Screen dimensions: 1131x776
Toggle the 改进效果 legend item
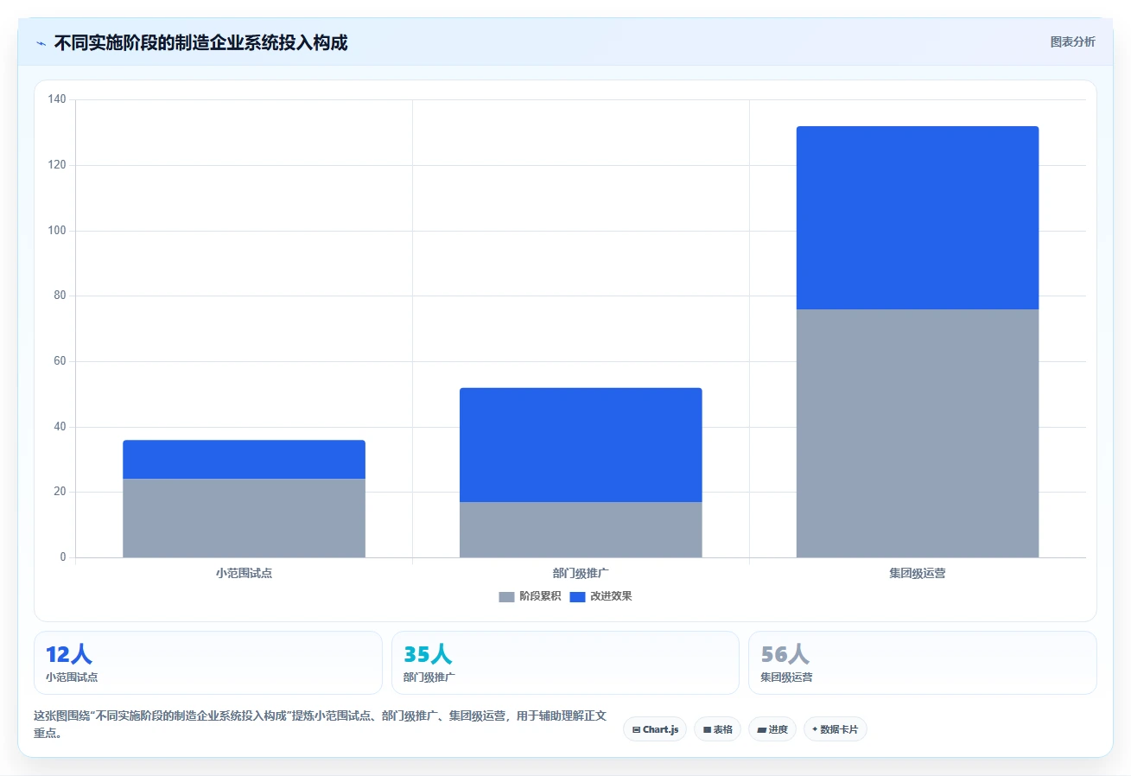[600, 596]
